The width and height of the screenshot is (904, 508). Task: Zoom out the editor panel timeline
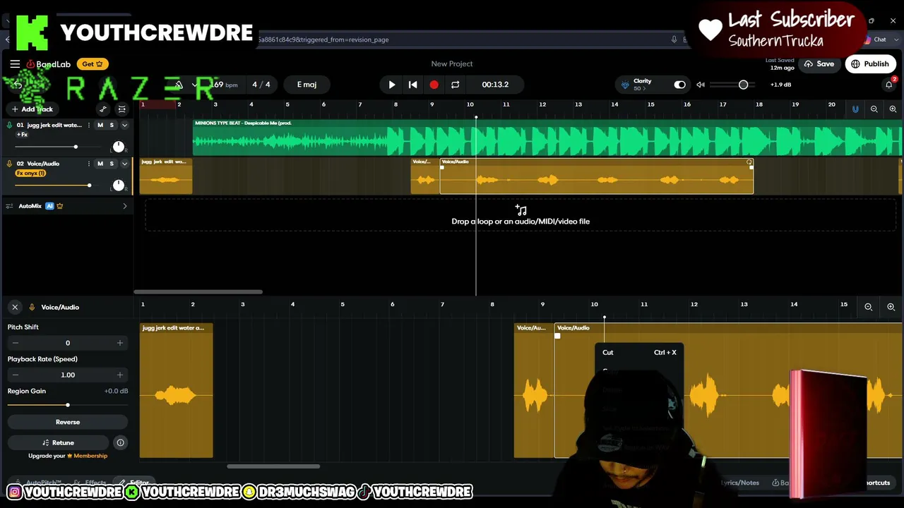click(869, 307)
